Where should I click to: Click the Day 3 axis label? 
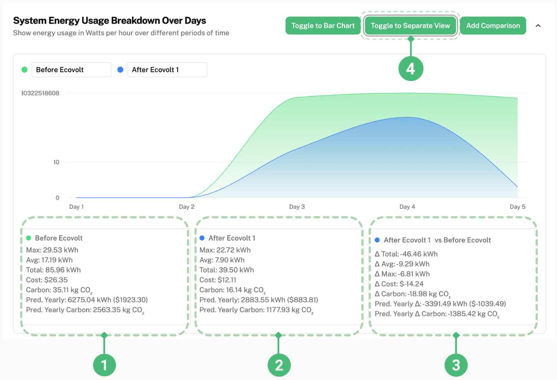click(297, 207)
